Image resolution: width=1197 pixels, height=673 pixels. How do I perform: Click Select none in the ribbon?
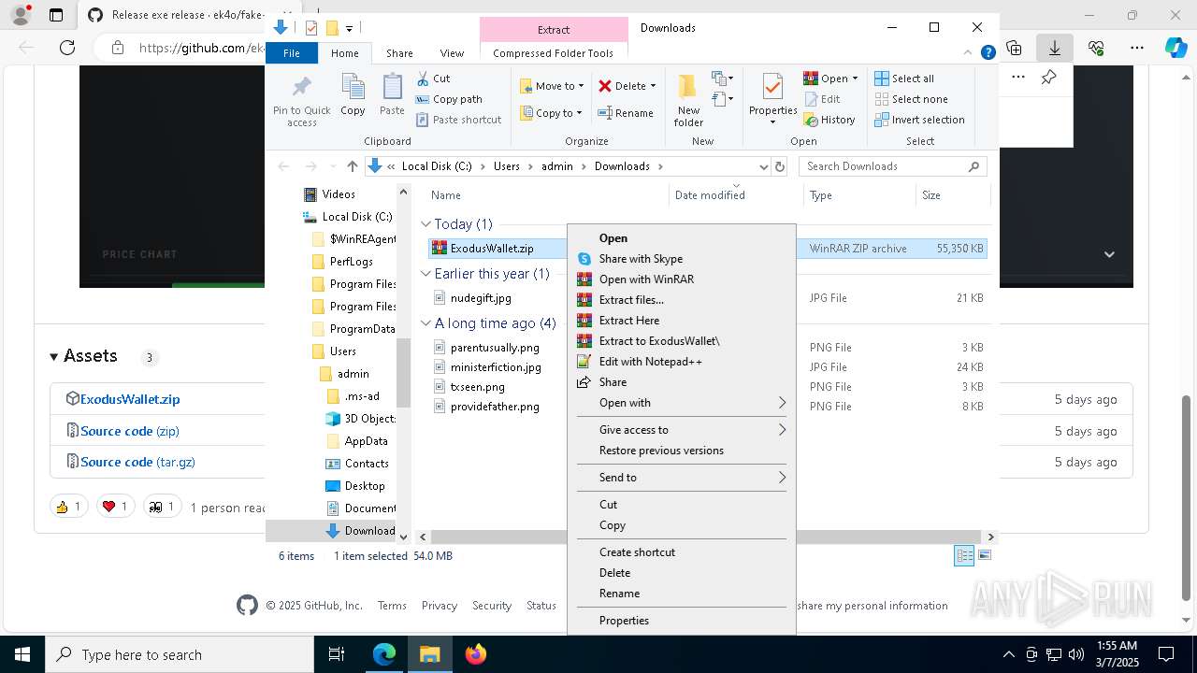tap(911, 99)
